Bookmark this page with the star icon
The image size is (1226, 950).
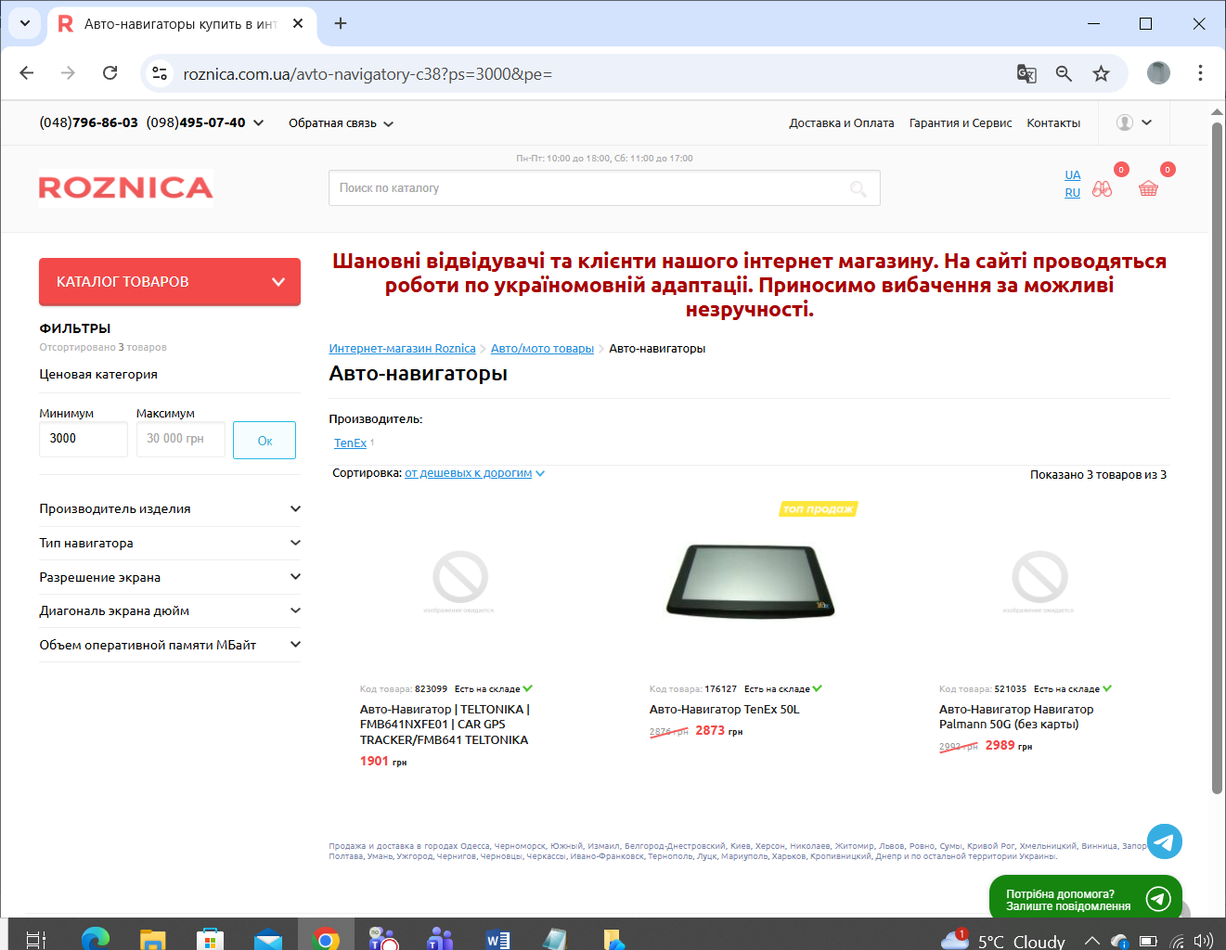[1101, 73]
